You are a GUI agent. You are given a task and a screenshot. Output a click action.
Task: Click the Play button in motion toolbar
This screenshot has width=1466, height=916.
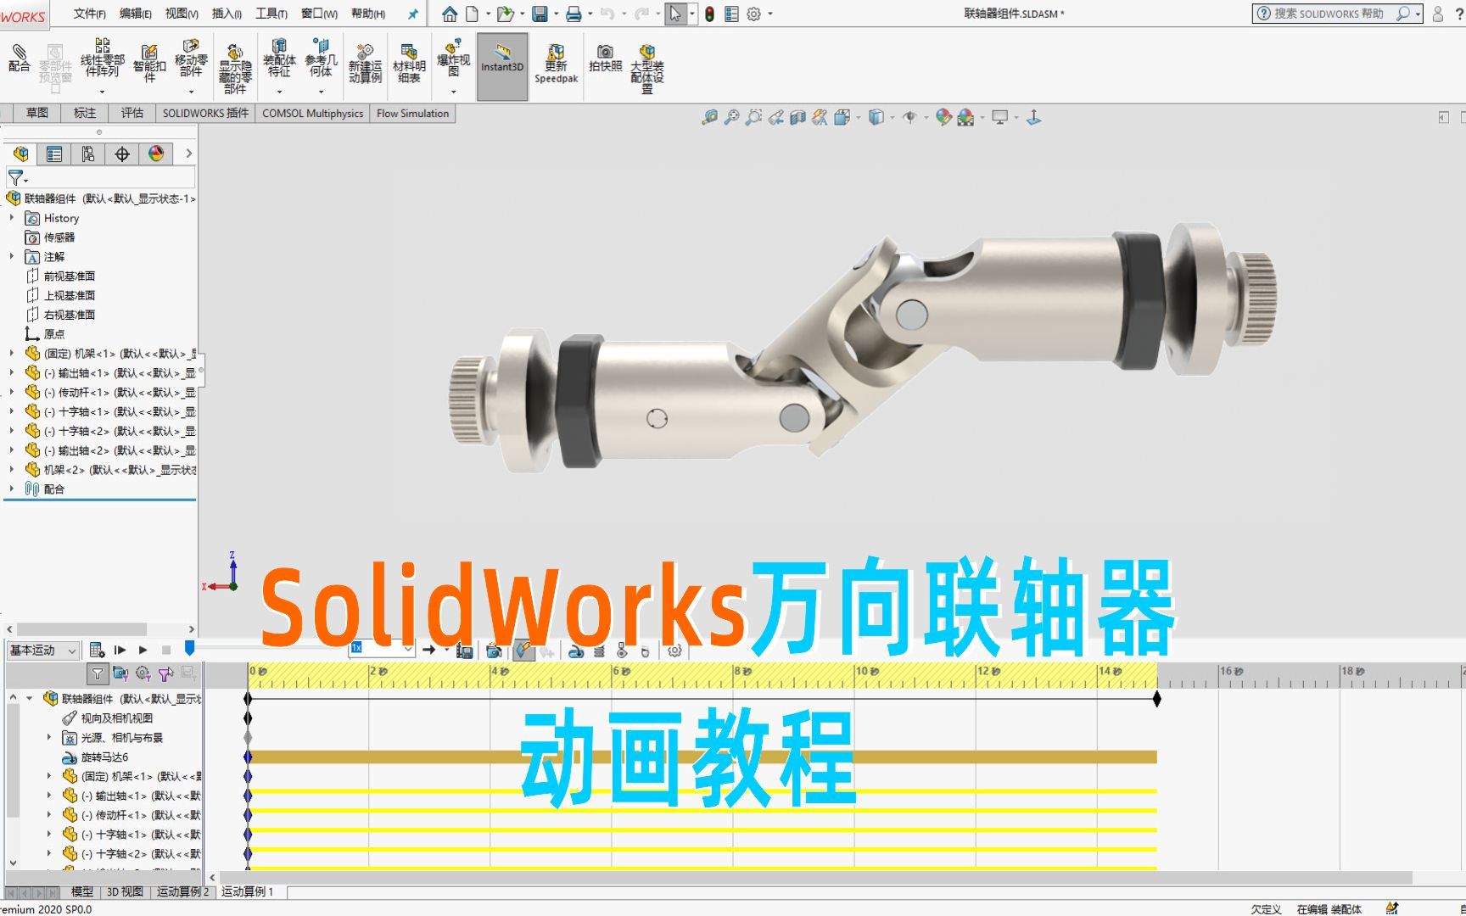(x=143, y=650)
